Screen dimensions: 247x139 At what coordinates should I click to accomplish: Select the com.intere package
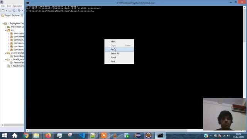point(19,37)
